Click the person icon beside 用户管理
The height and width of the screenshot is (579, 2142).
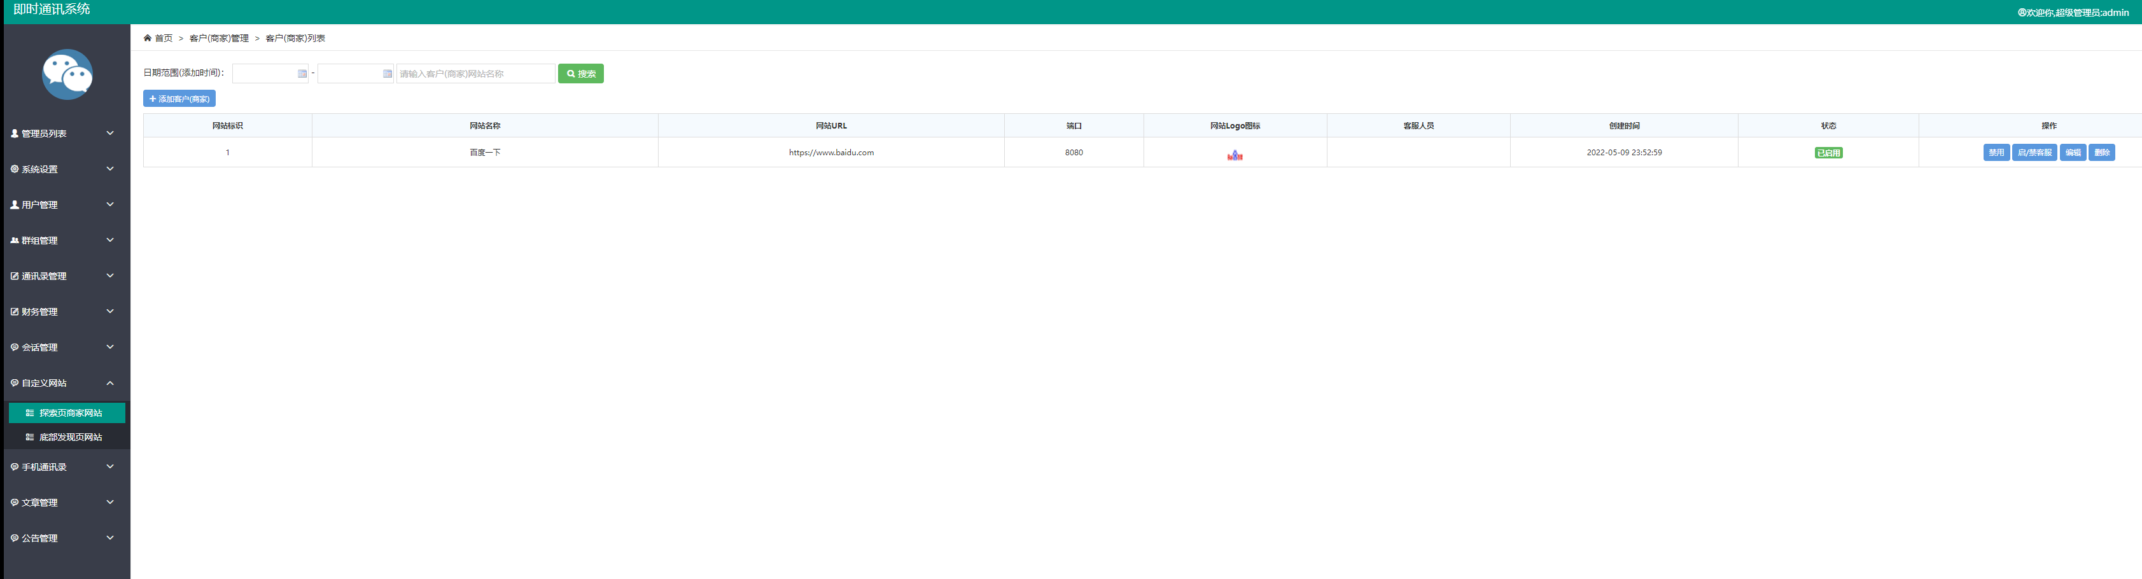click(x=14, y=205)
